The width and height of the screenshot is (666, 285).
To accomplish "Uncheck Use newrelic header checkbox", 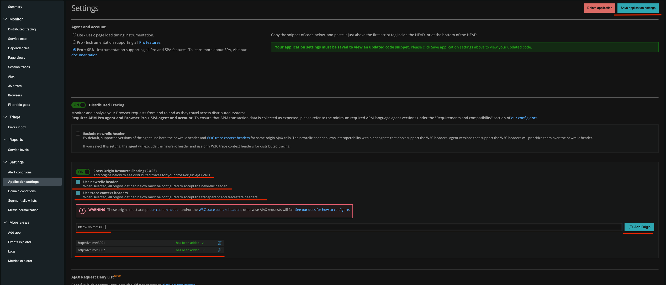I will tap(78, 182).
